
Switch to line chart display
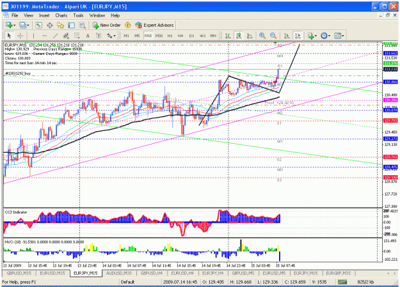250,36
